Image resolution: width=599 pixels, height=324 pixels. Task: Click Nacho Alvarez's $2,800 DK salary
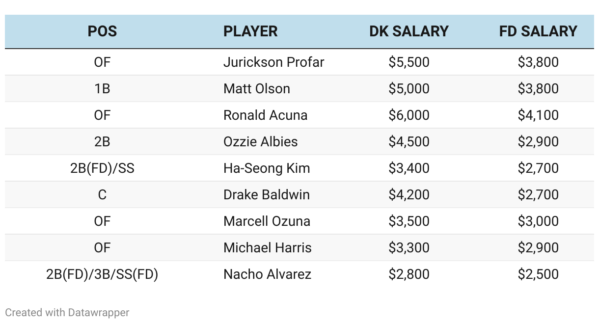[409, 274]
